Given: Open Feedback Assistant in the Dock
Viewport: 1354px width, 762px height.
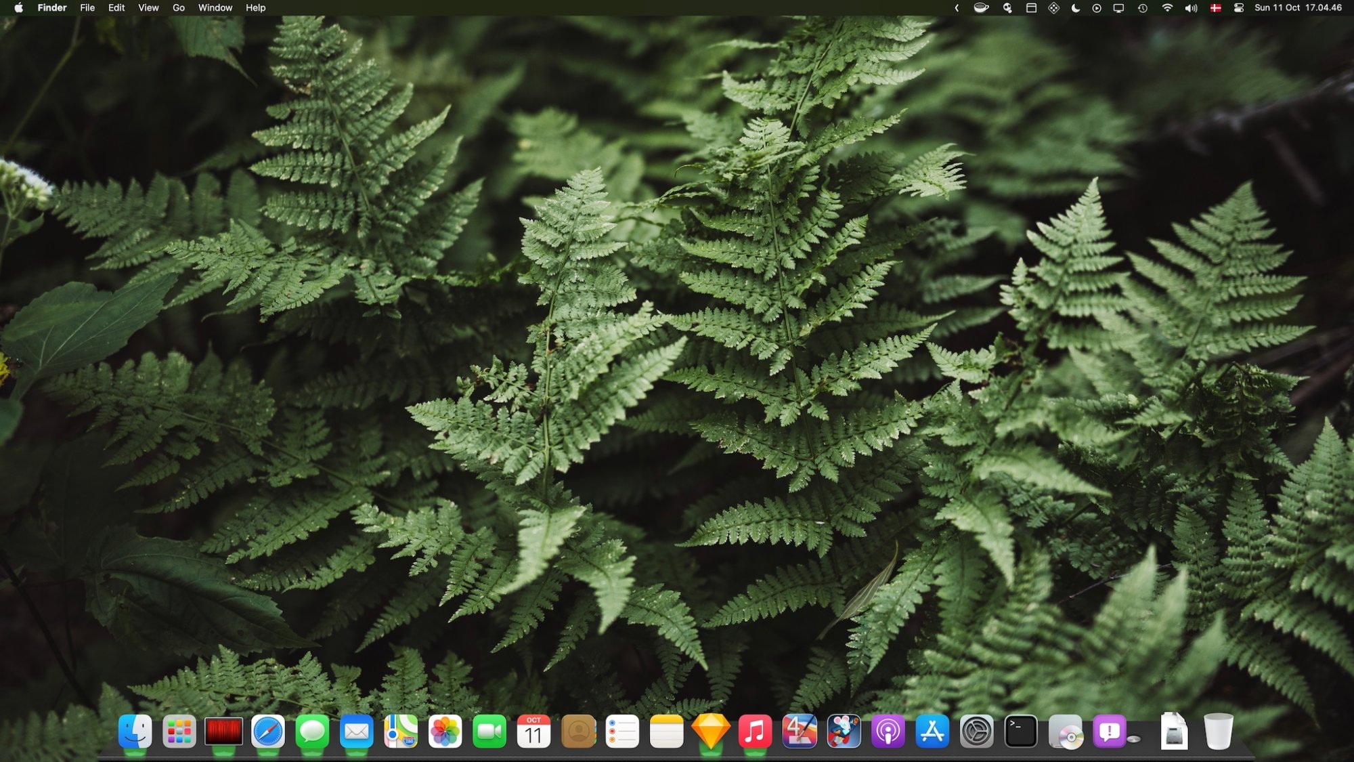Looking at the screenshot, I should (x=1110, y=732).
